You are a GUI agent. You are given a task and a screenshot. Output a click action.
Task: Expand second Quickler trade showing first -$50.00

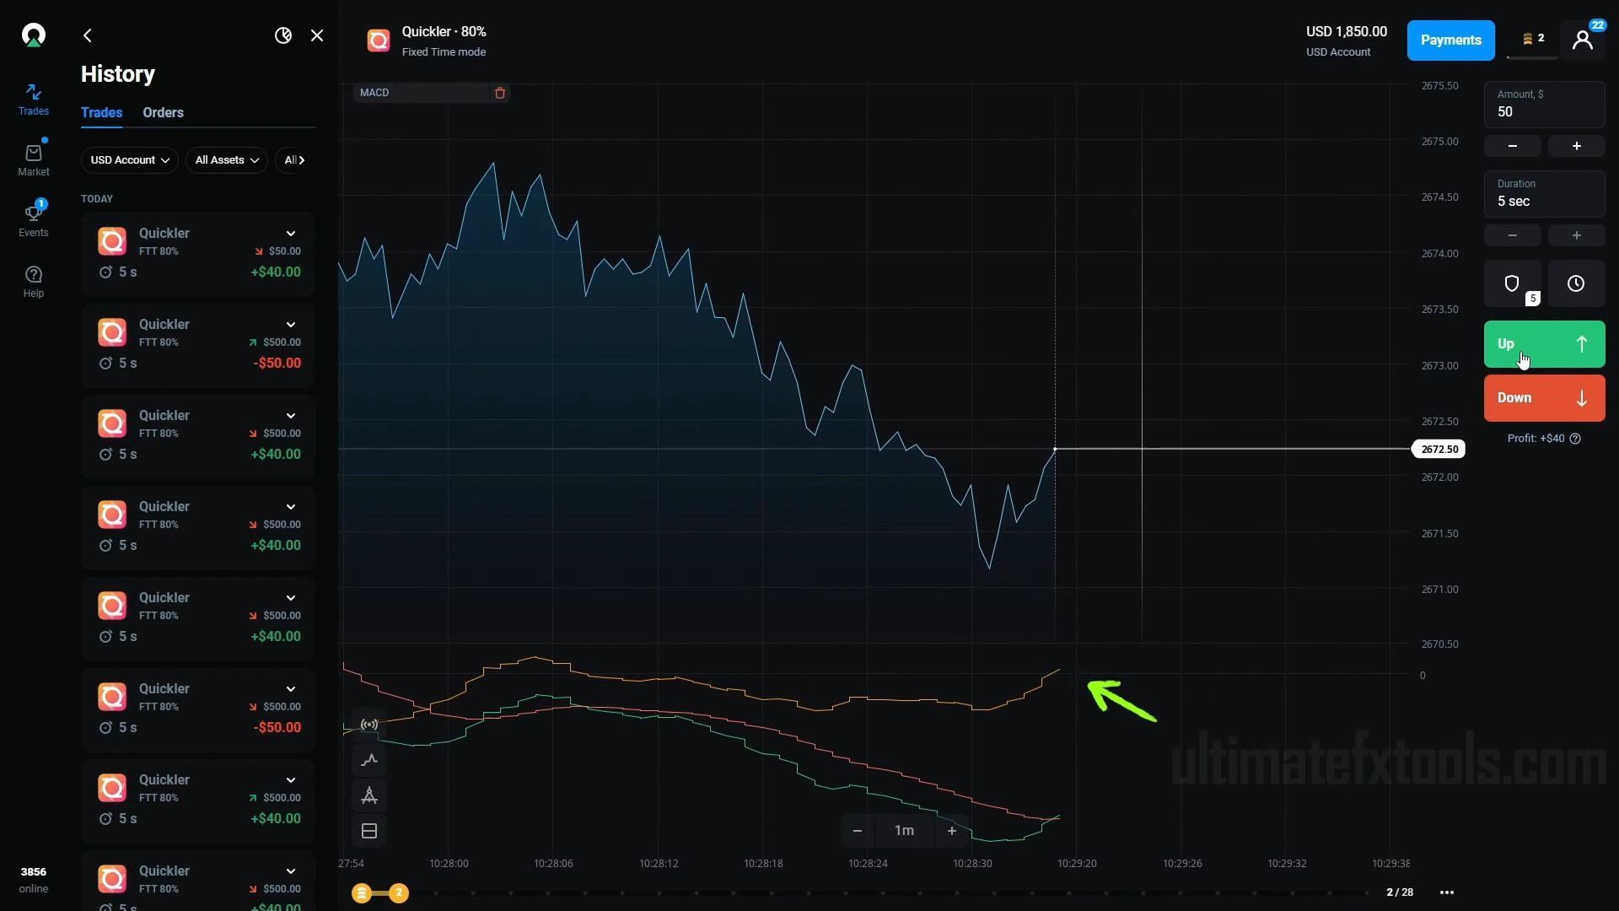291,325
